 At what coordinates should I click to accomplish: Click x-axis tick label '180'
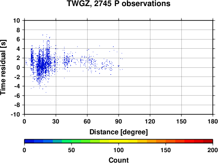point(213,121)
